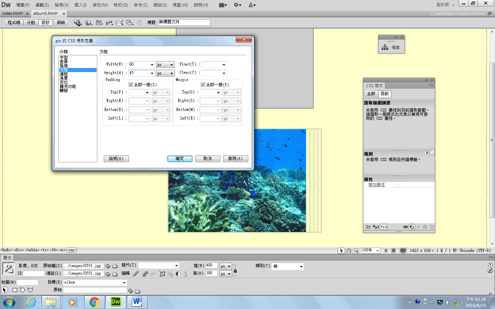Click the 確定 button
The height and width of the screenshot is (309, 495).
(180, 159)
